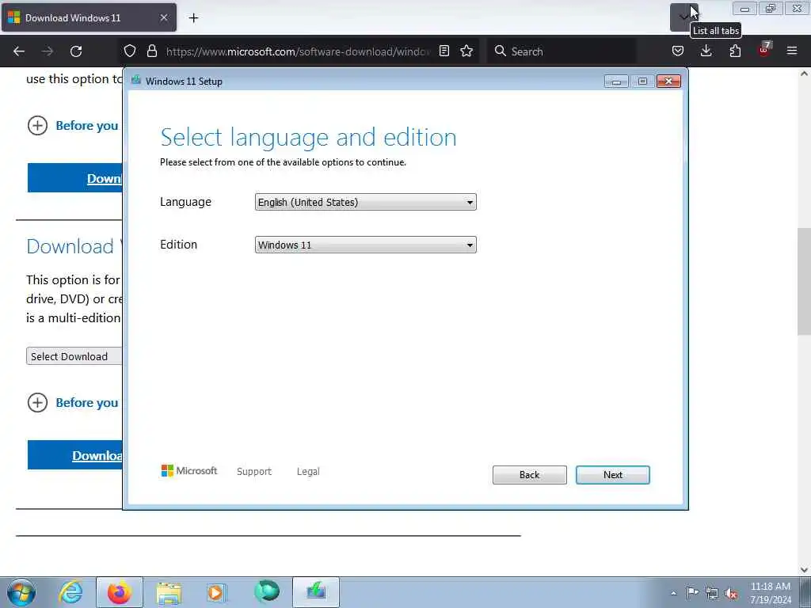Image resolution: width=811 pixels, height=608 pixels.
Task: Click the List all tabs chevron
Action: [683, 17]
